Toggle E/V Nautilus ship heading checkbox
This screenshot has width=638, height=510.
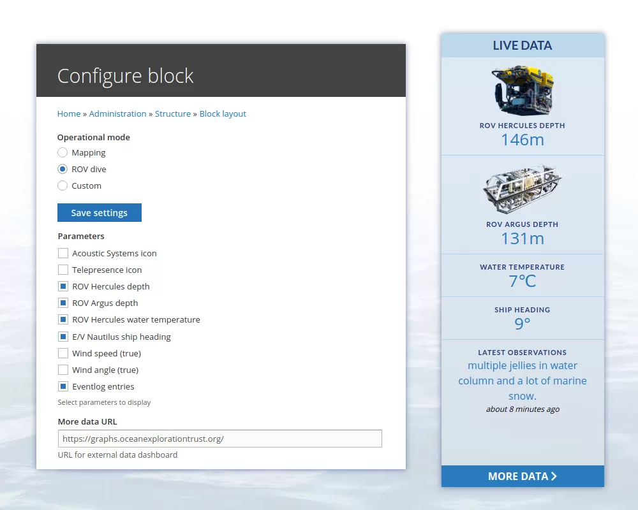point(63,337)
